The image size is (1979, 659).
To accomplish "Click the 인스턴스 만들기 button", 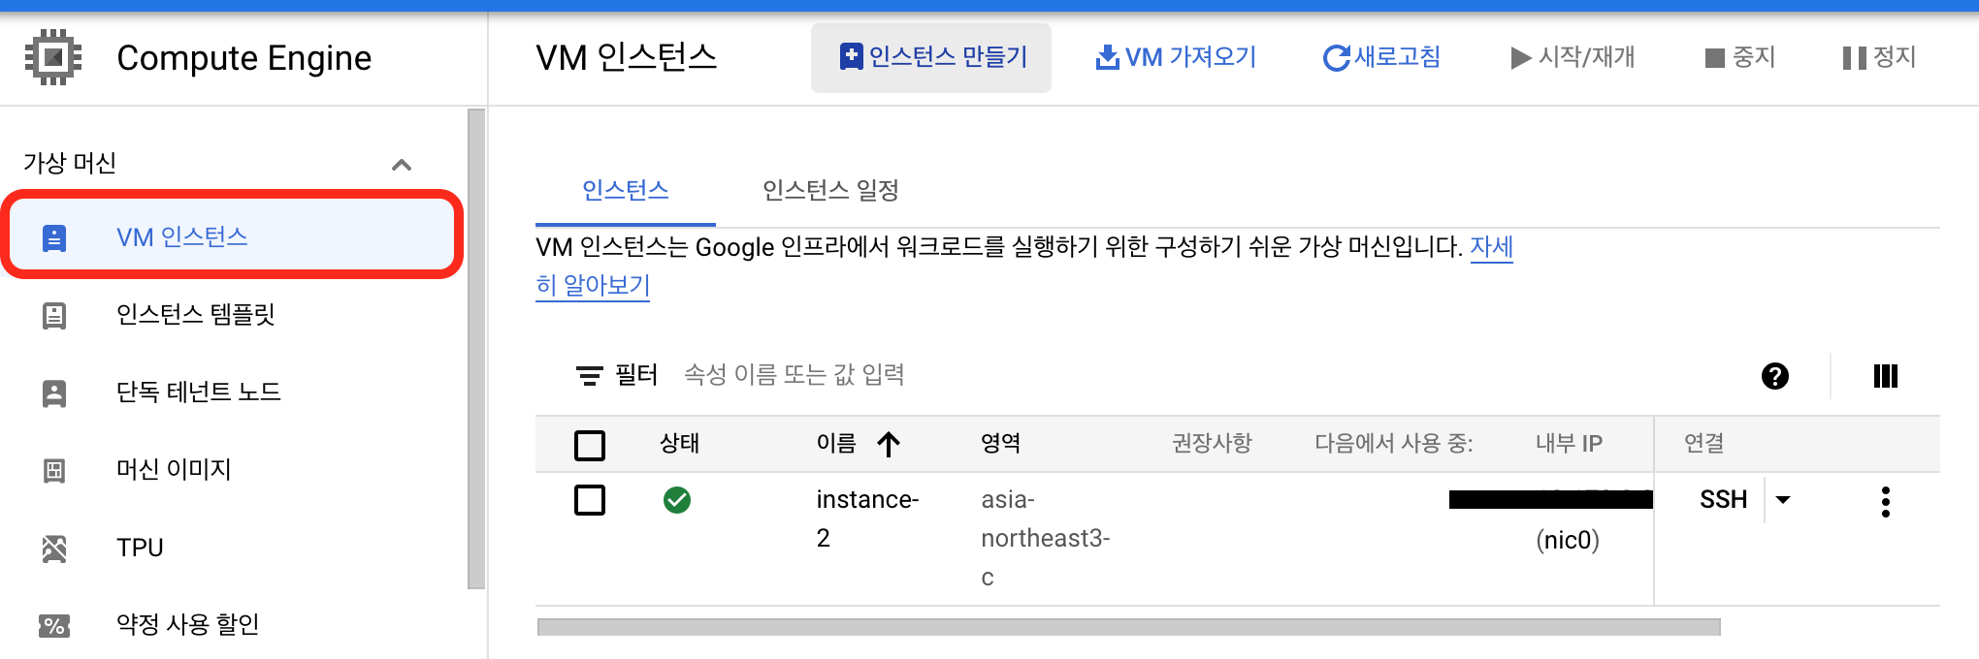I will pyautogui.click(x=931, y=58).
